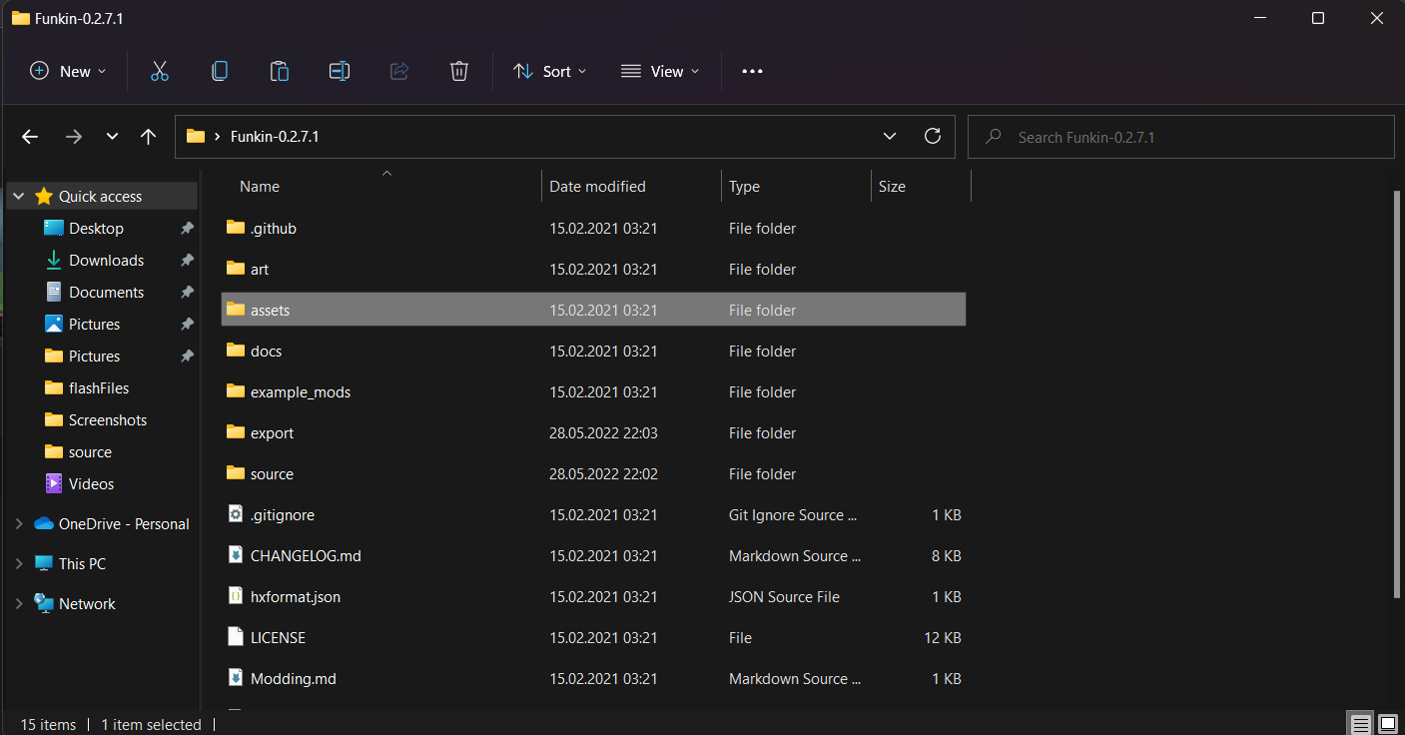The width and height of the screenshot is (1405, 735).
Task: Collapse the Quick access section
Action: (19, 196)
